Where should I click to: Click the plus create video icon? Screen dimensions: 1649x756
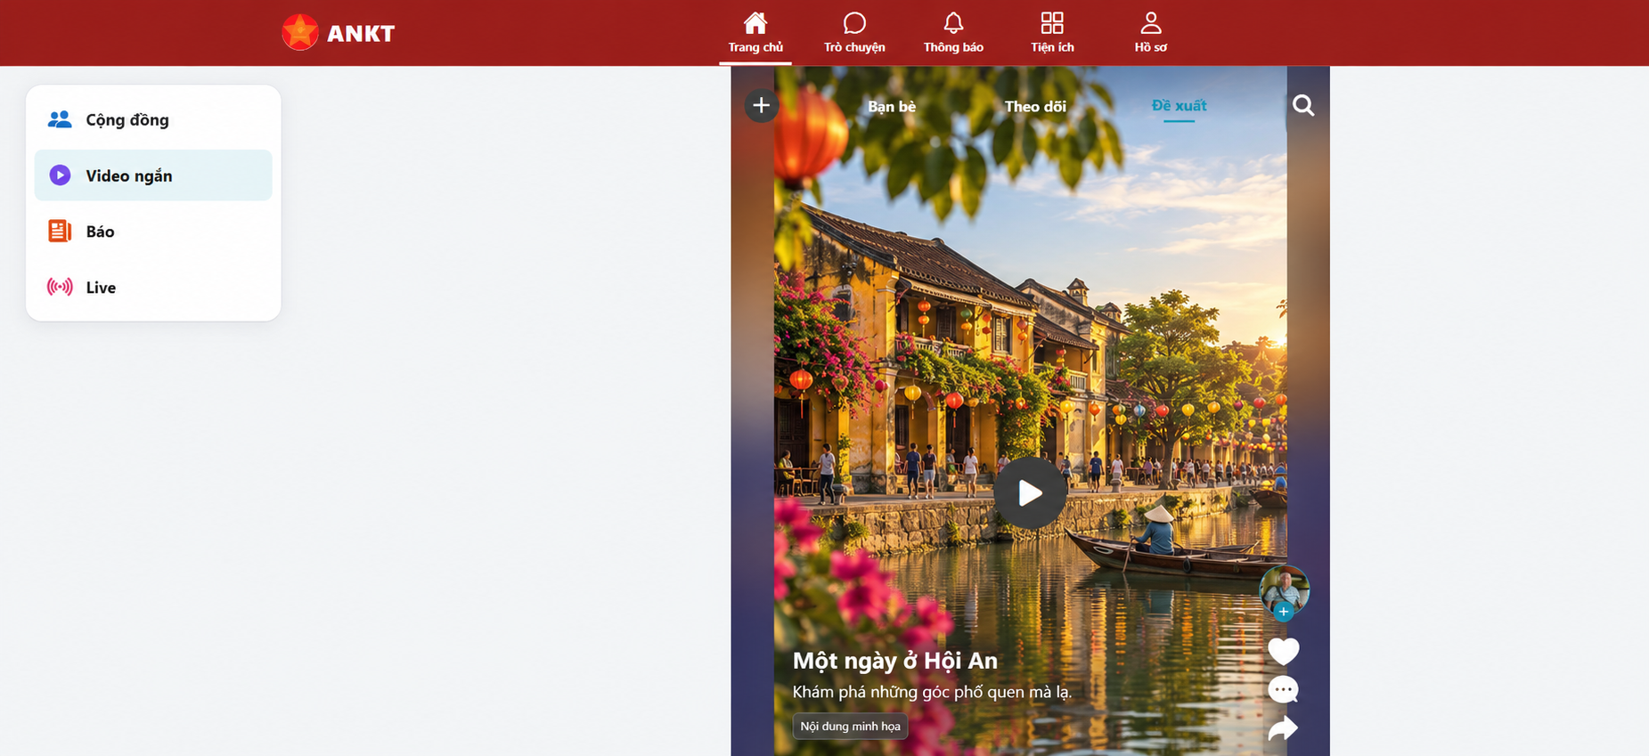point(761,106)
